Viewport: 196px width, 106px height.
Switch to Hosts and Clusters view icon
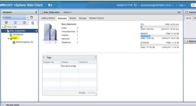[6, 23]
